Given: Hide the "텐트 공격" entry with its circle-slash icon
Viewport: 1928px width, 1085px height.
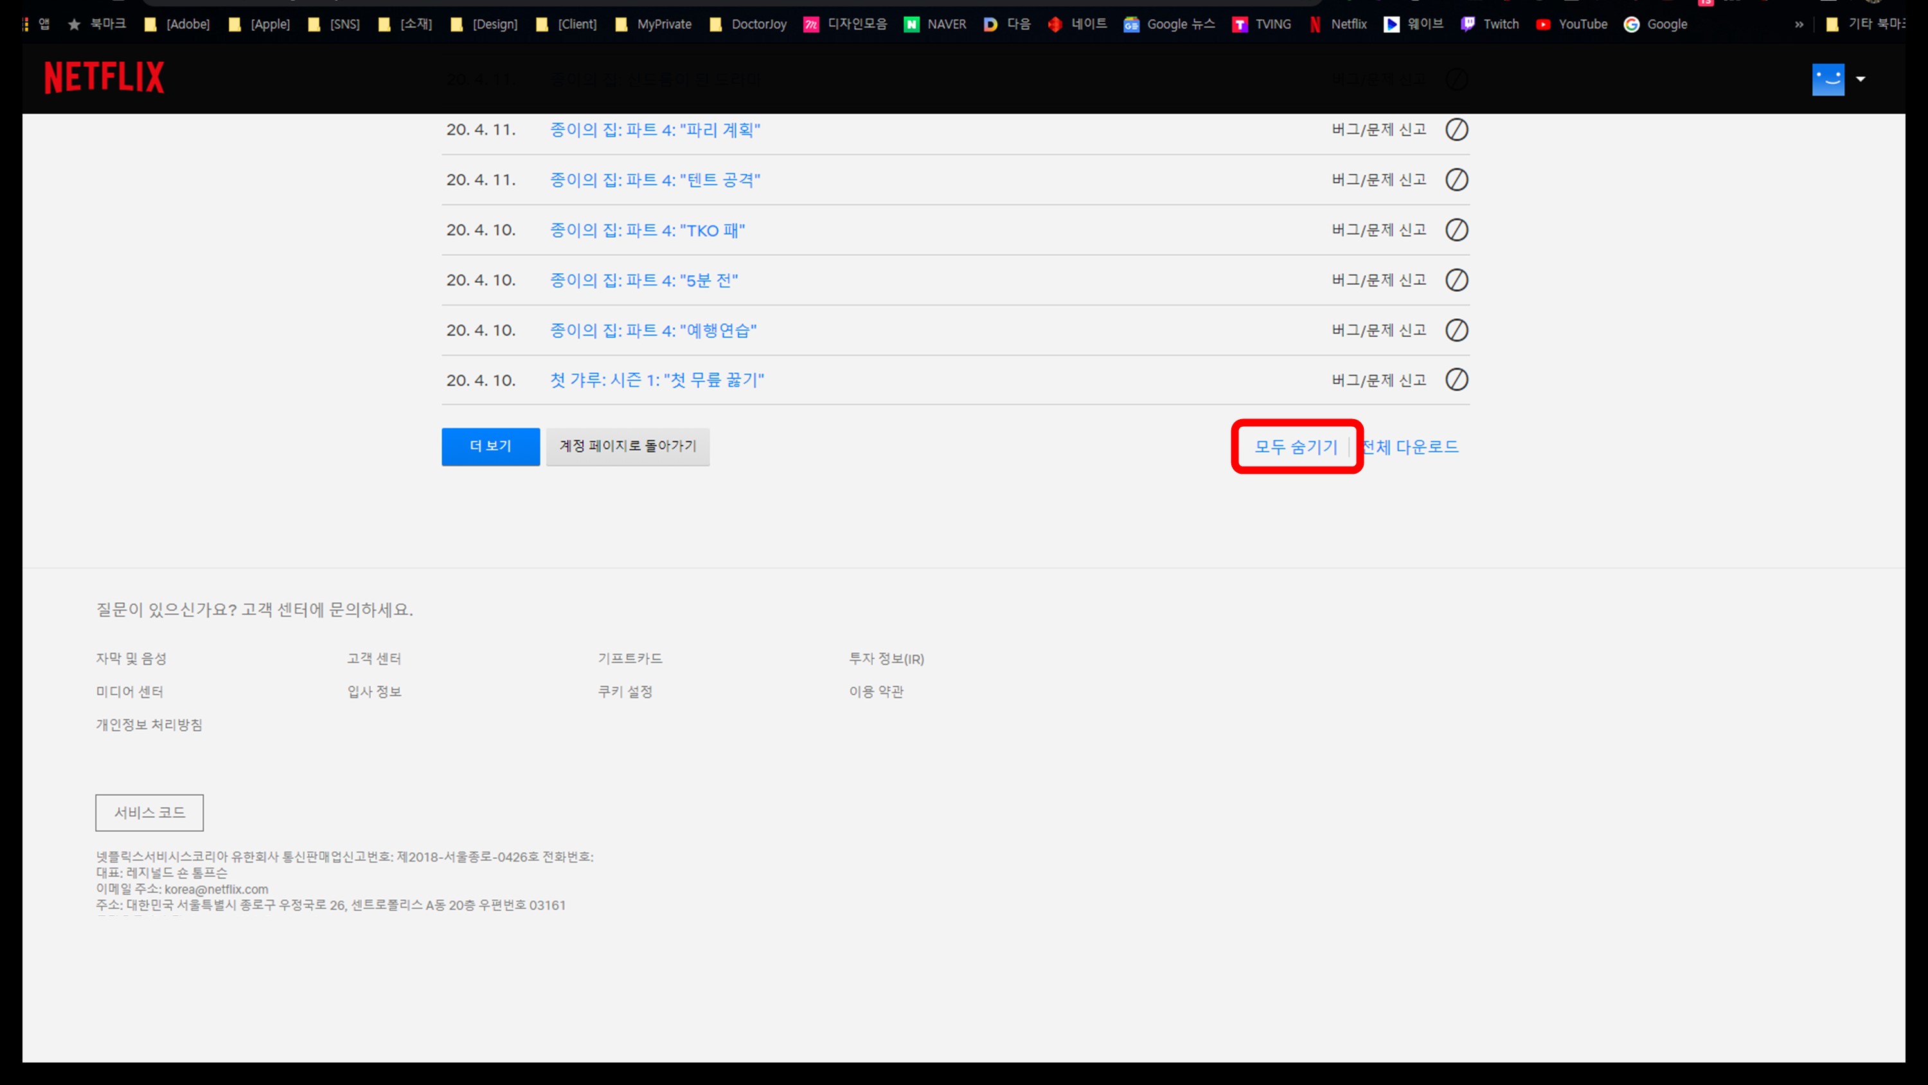Looking at the screenshot, I should tap(1456, 180).
